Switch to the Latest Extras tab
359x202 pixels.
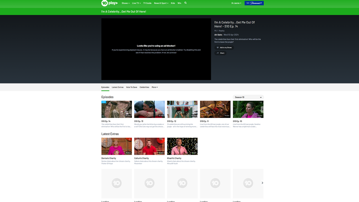pyautogui.click(x=118, y=87)
